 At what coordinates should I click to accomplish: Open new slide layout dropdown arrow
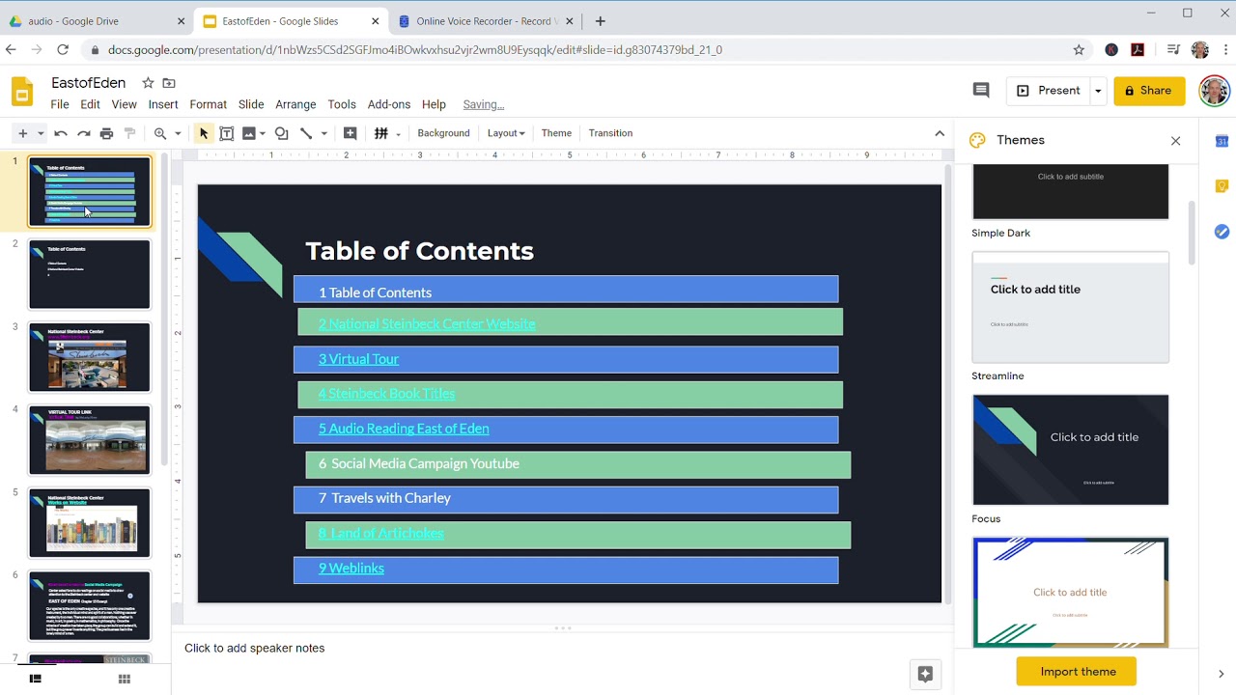[41, 133]
